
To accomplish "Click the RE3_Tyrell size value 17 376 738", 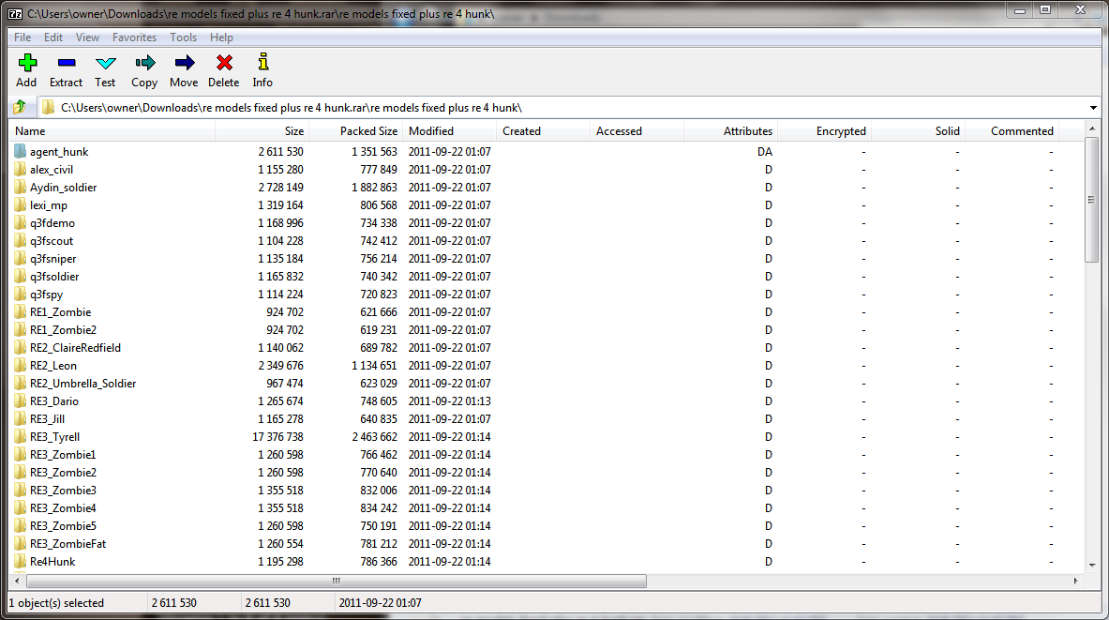I will (x=278, y=437).
